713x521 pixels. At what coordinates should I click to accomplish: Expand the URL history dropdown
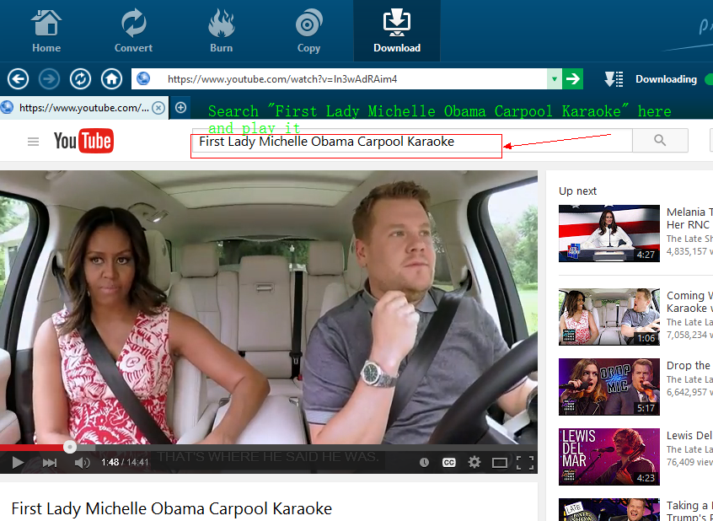555,79
